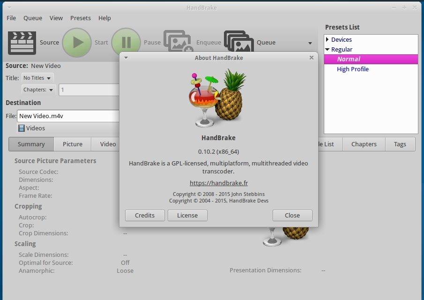Switch to the Tags tab

coord(400,144)
